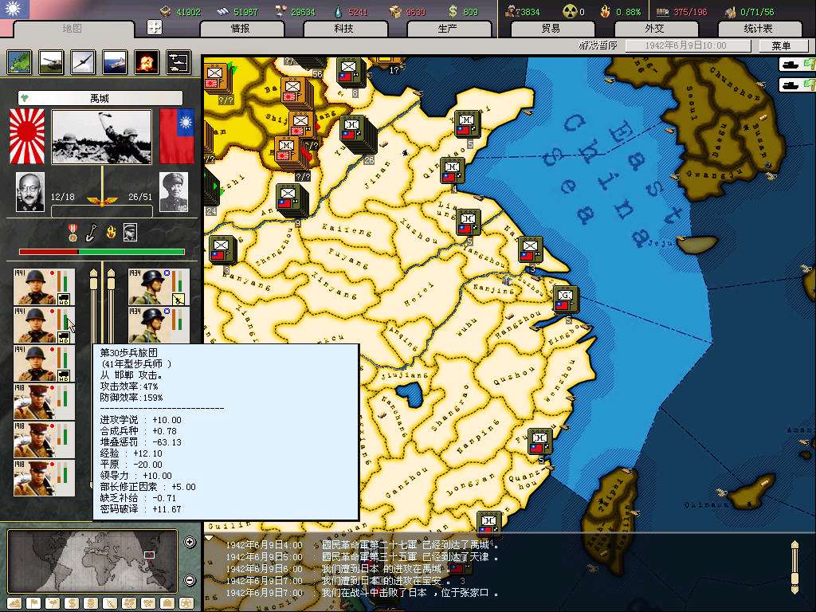Select the dollar sign economic map mode

click(x=72, y=604)
